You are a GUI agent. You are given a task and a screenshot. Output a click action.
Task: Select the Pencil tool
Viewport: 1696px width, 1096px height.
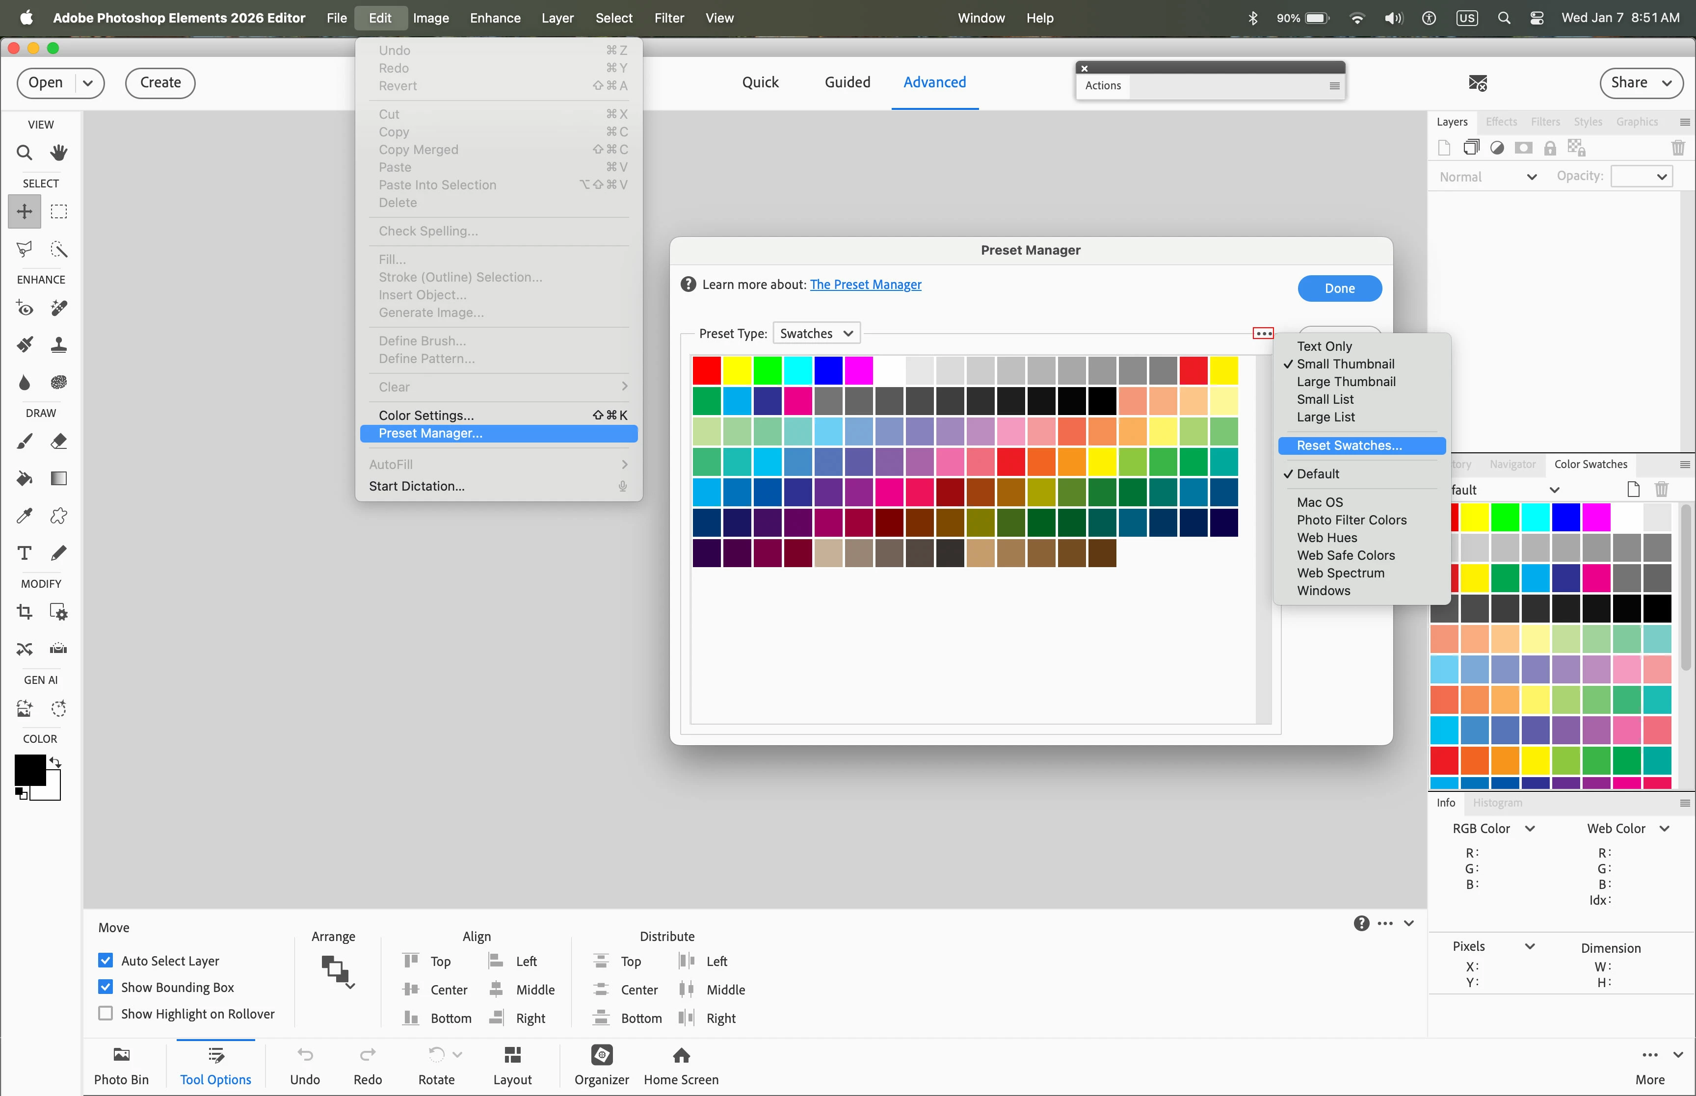58,553
